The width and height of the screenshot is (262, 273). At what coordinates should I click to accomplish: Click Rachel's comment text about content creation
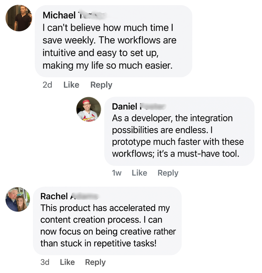(x=107, y=225)
